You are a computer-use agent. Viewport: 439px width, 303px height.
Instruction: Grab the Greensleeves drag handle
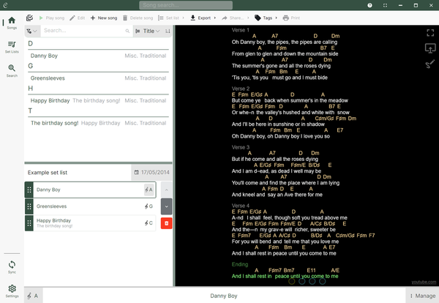tap(29, 206)
